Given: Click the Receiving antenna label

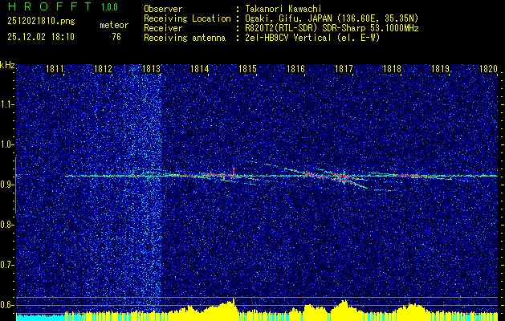Looking at the screenshot, I should click(185, 38).
